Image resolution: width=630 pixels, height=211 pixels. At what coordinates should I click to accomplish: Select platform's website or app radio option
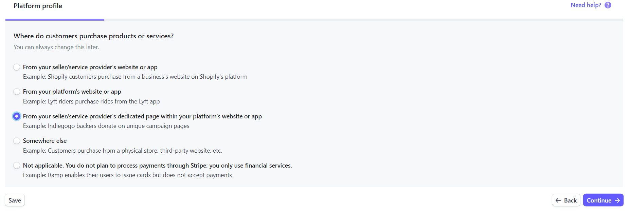tap(17, 92)
